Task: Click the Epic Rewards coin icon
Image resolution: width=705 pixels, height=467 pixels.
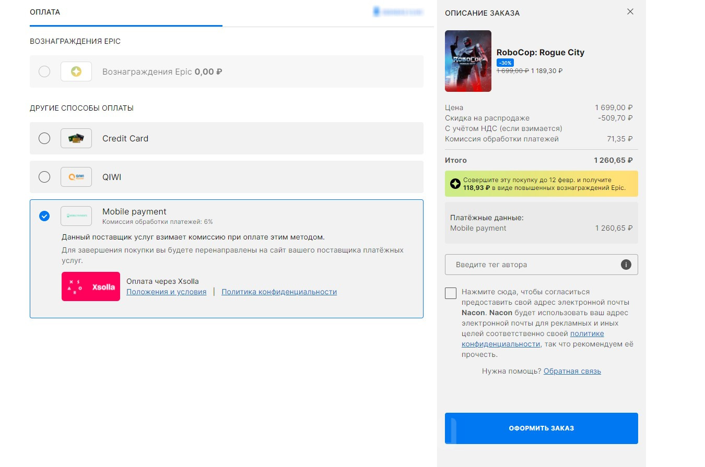Action: tap(76, 71)
